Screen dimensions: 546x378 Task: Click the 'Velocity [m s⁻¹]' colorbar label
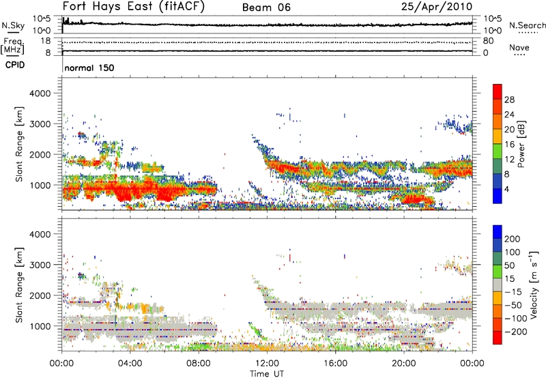[534, 285]
